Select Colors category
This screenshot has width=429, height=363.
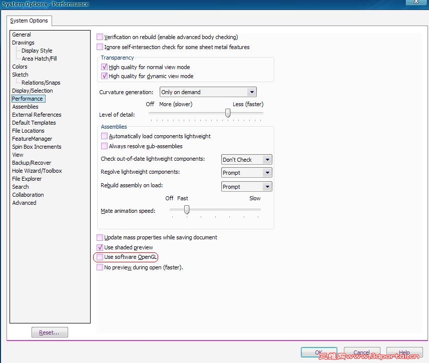(20, 67)
